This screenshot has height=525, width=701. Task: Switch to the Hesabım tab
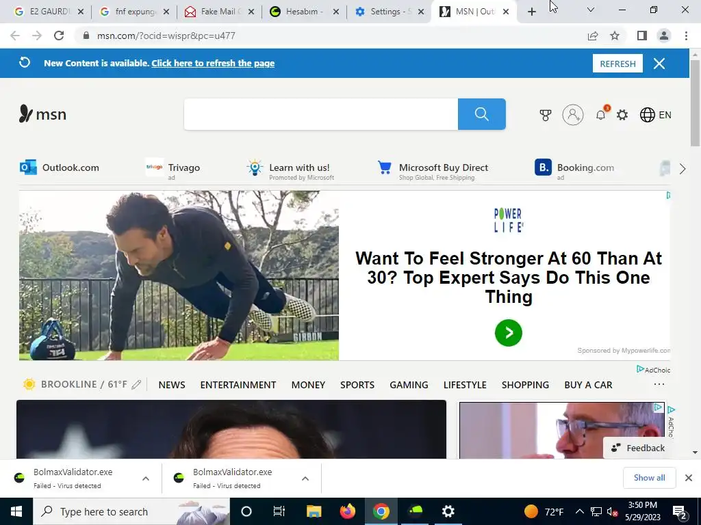pos(305,12)
